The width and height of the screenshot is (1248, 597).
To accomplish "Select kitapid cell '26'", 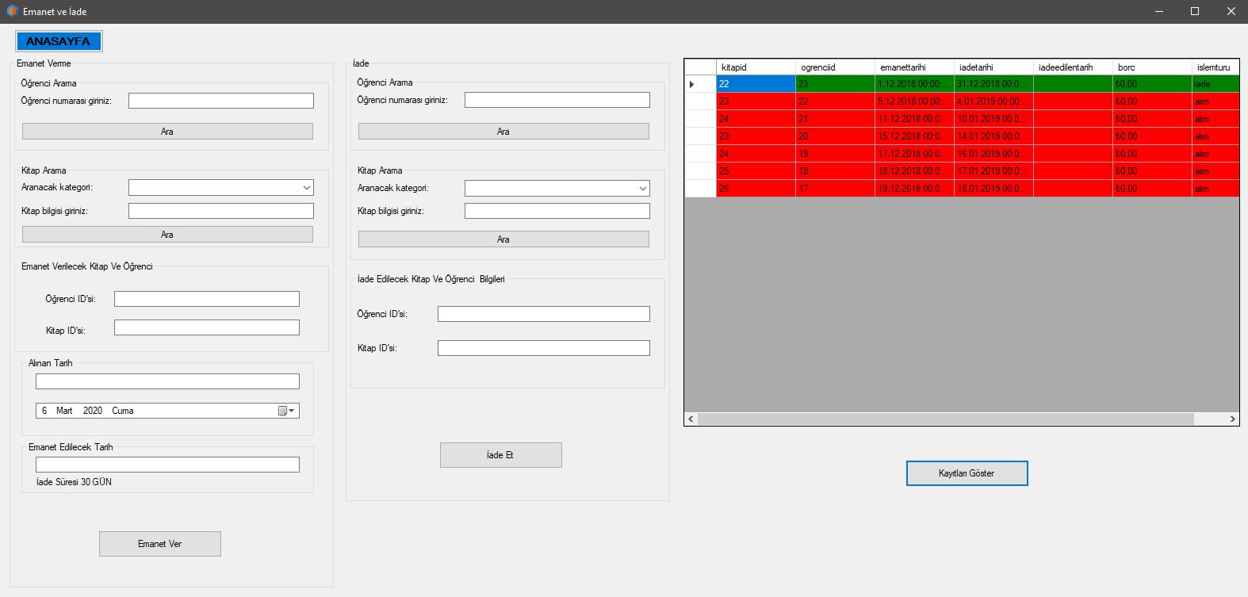I will click(756, 189).
